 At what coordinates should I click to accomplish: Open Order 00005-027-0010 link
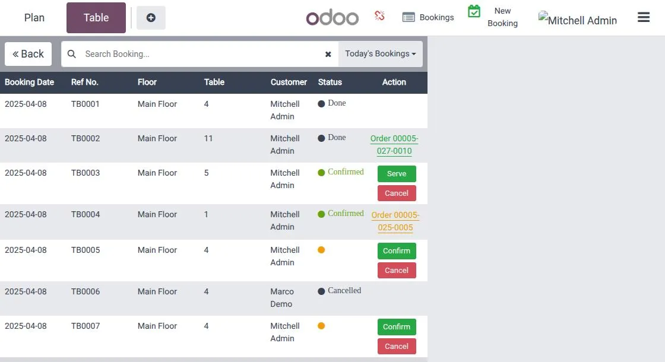(394, 144)
